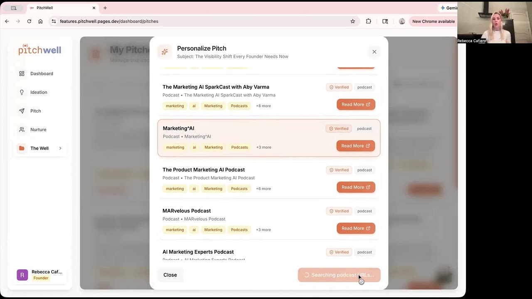
Task: Select The Well in sidebar
Action: click(x=40, y=148)
